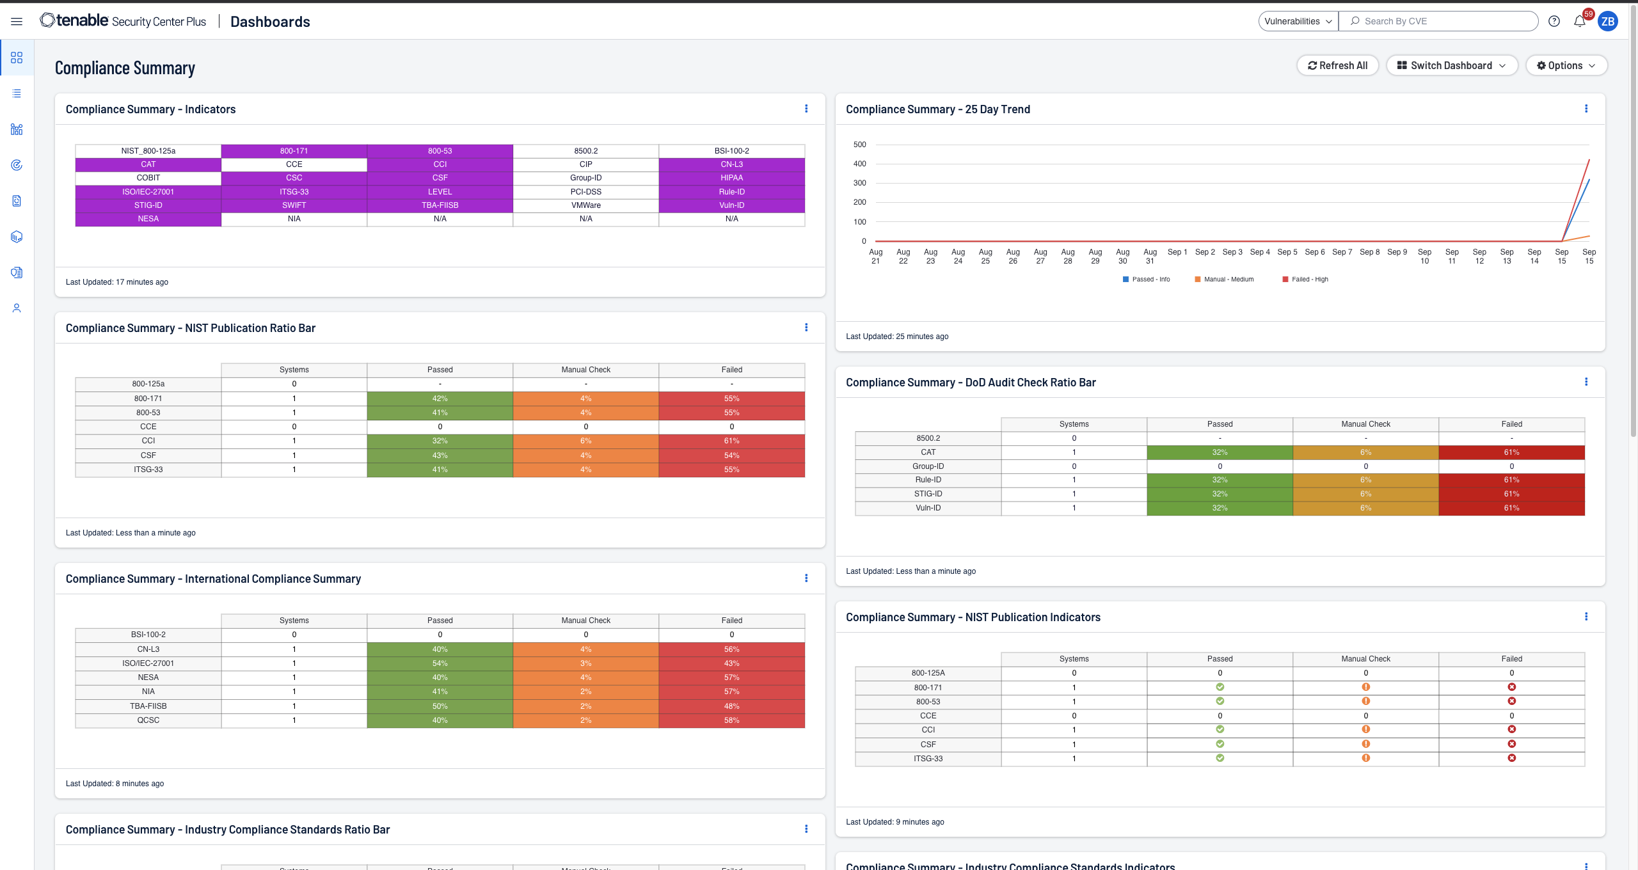Expand the Options dropdown
Screen dimensions: 1638x870
(1566, 65)
